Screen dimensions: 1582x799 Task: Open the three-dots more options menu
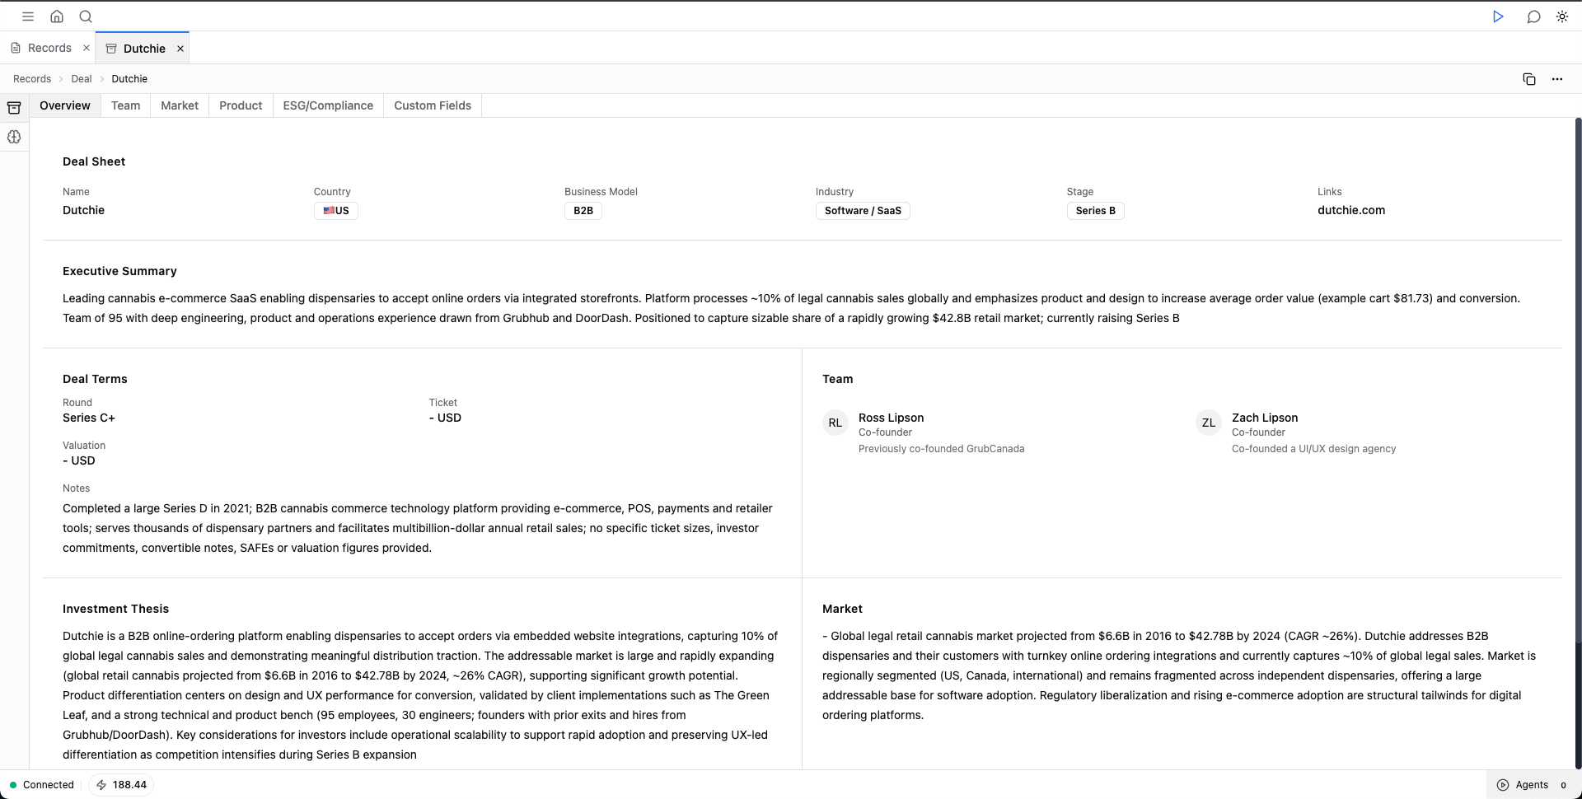[x=1556, y=79]
